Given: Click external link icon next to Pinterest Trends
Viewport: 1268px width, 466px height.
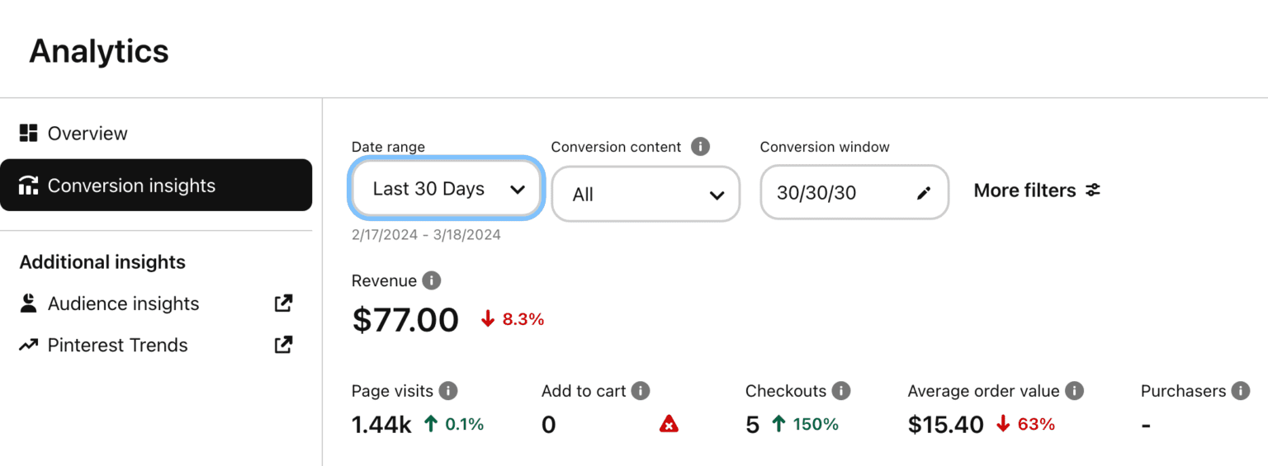Looking at the screenshot, I should point(283,345).
